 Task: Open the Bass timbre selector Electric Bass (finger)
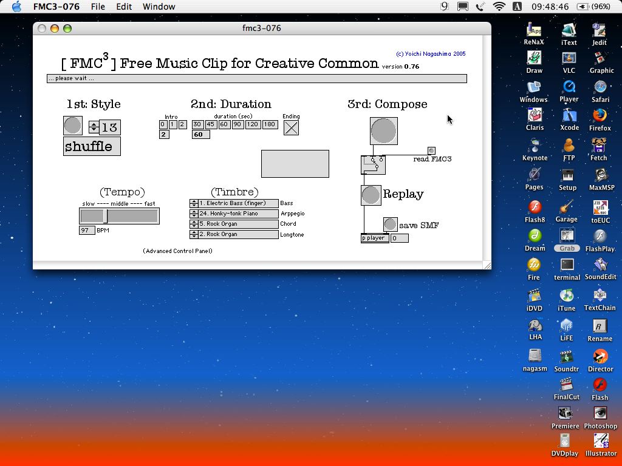coord(238,203)
